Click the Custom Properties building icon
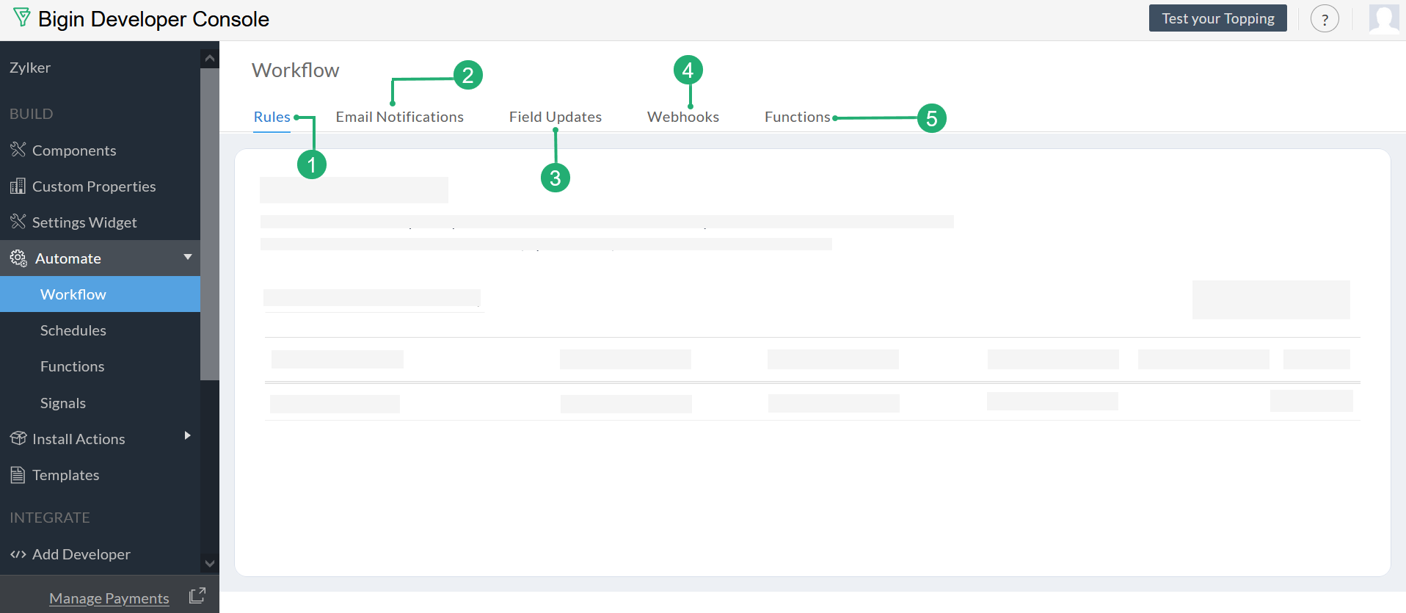This screenshot has width=1406, height=613. tap(18, 186)
